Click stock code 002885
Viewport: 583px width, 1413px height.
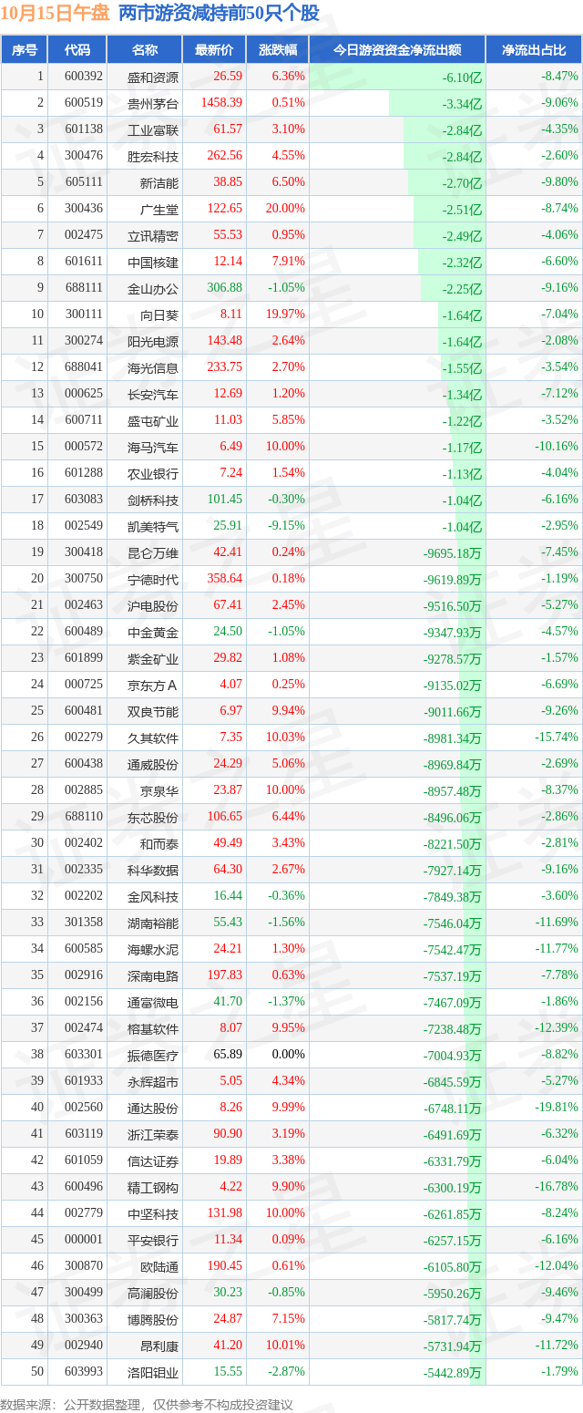click(x=84, y=790)
